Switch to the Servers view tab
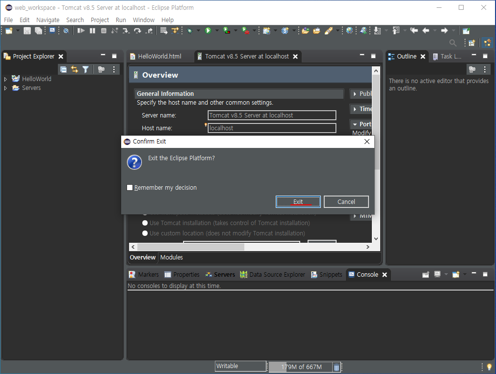496x374 pixels. 220,274
